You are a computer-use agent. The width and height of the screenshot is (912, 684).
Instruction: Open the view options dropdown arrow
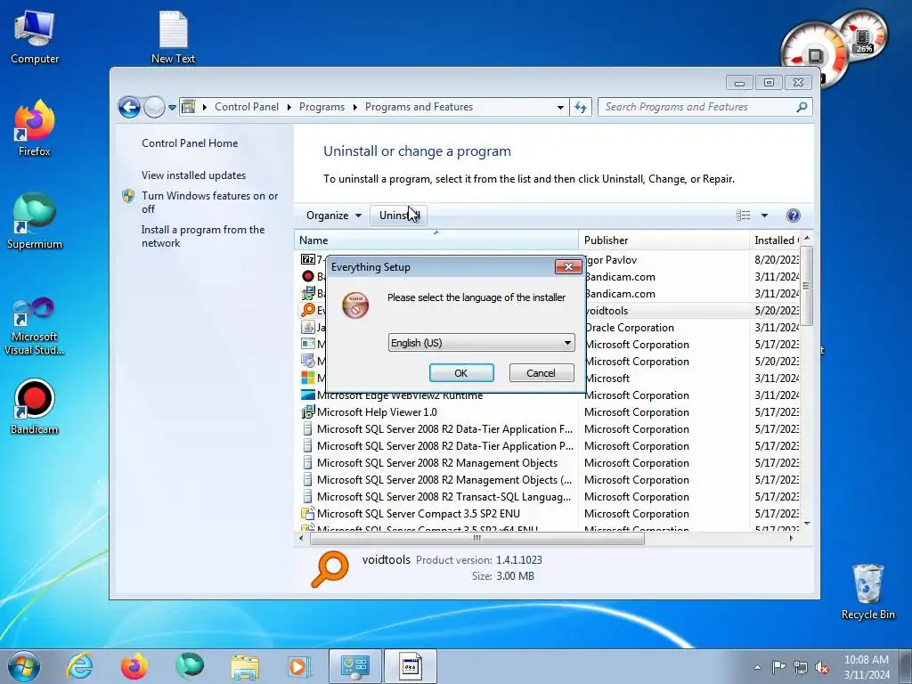pos(764,216)
